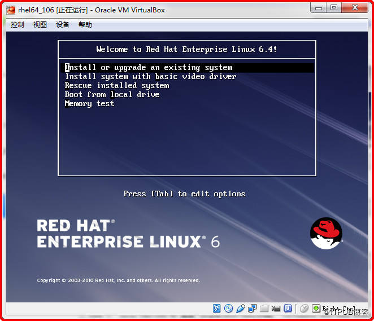
Task: Select Rescue installed system entry
Action: (x=117, y=86)
